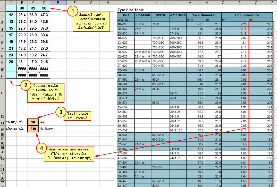The height and width of the screenshot is (187, 277).
Task: Click American cell '700×20C'
Action: coord(178,38)
